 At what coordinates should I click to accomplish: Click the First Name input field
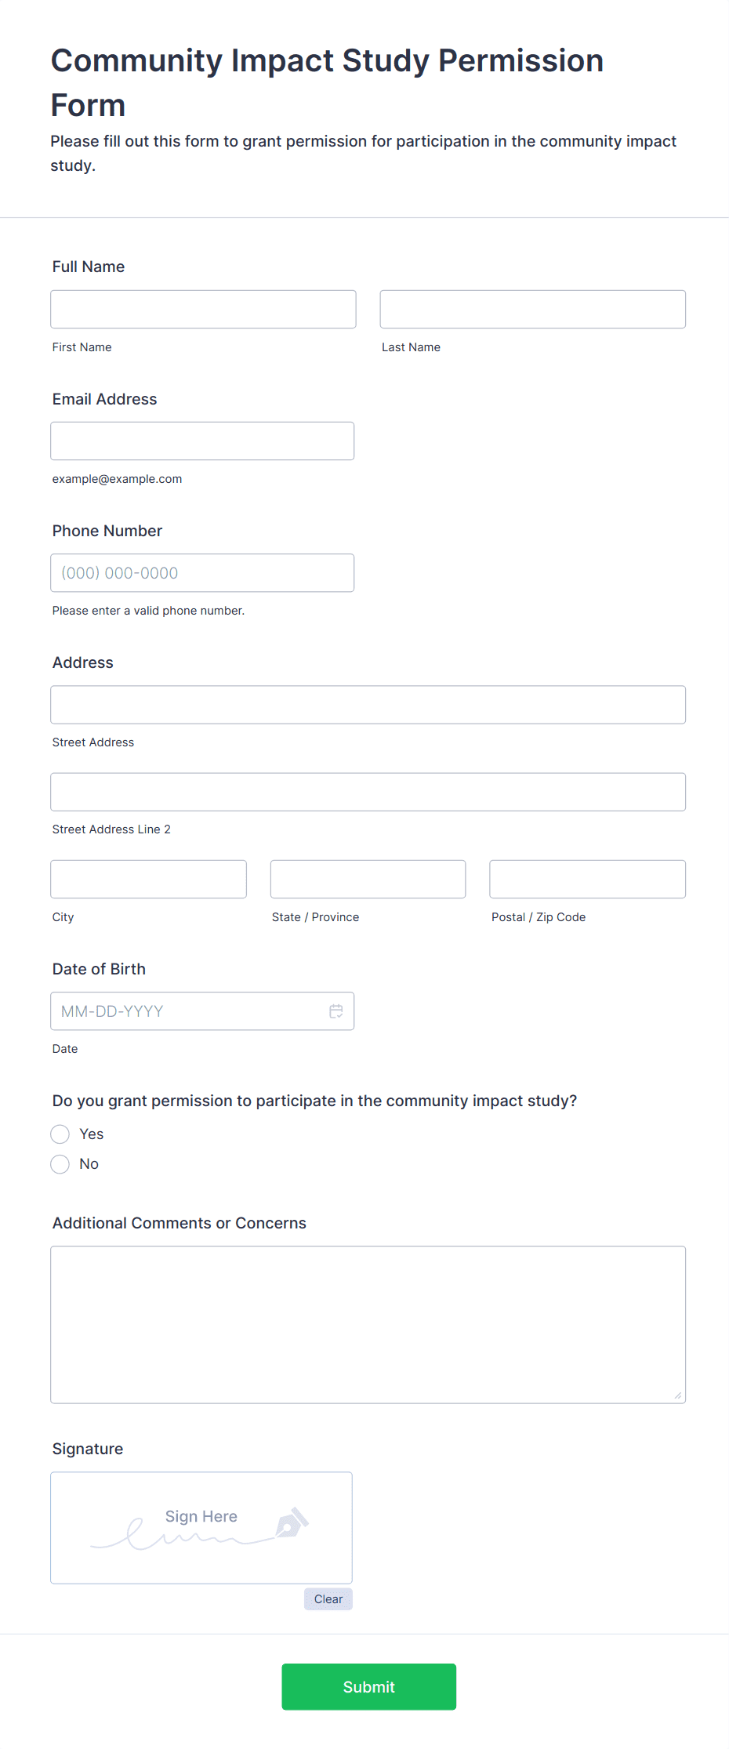202,309
